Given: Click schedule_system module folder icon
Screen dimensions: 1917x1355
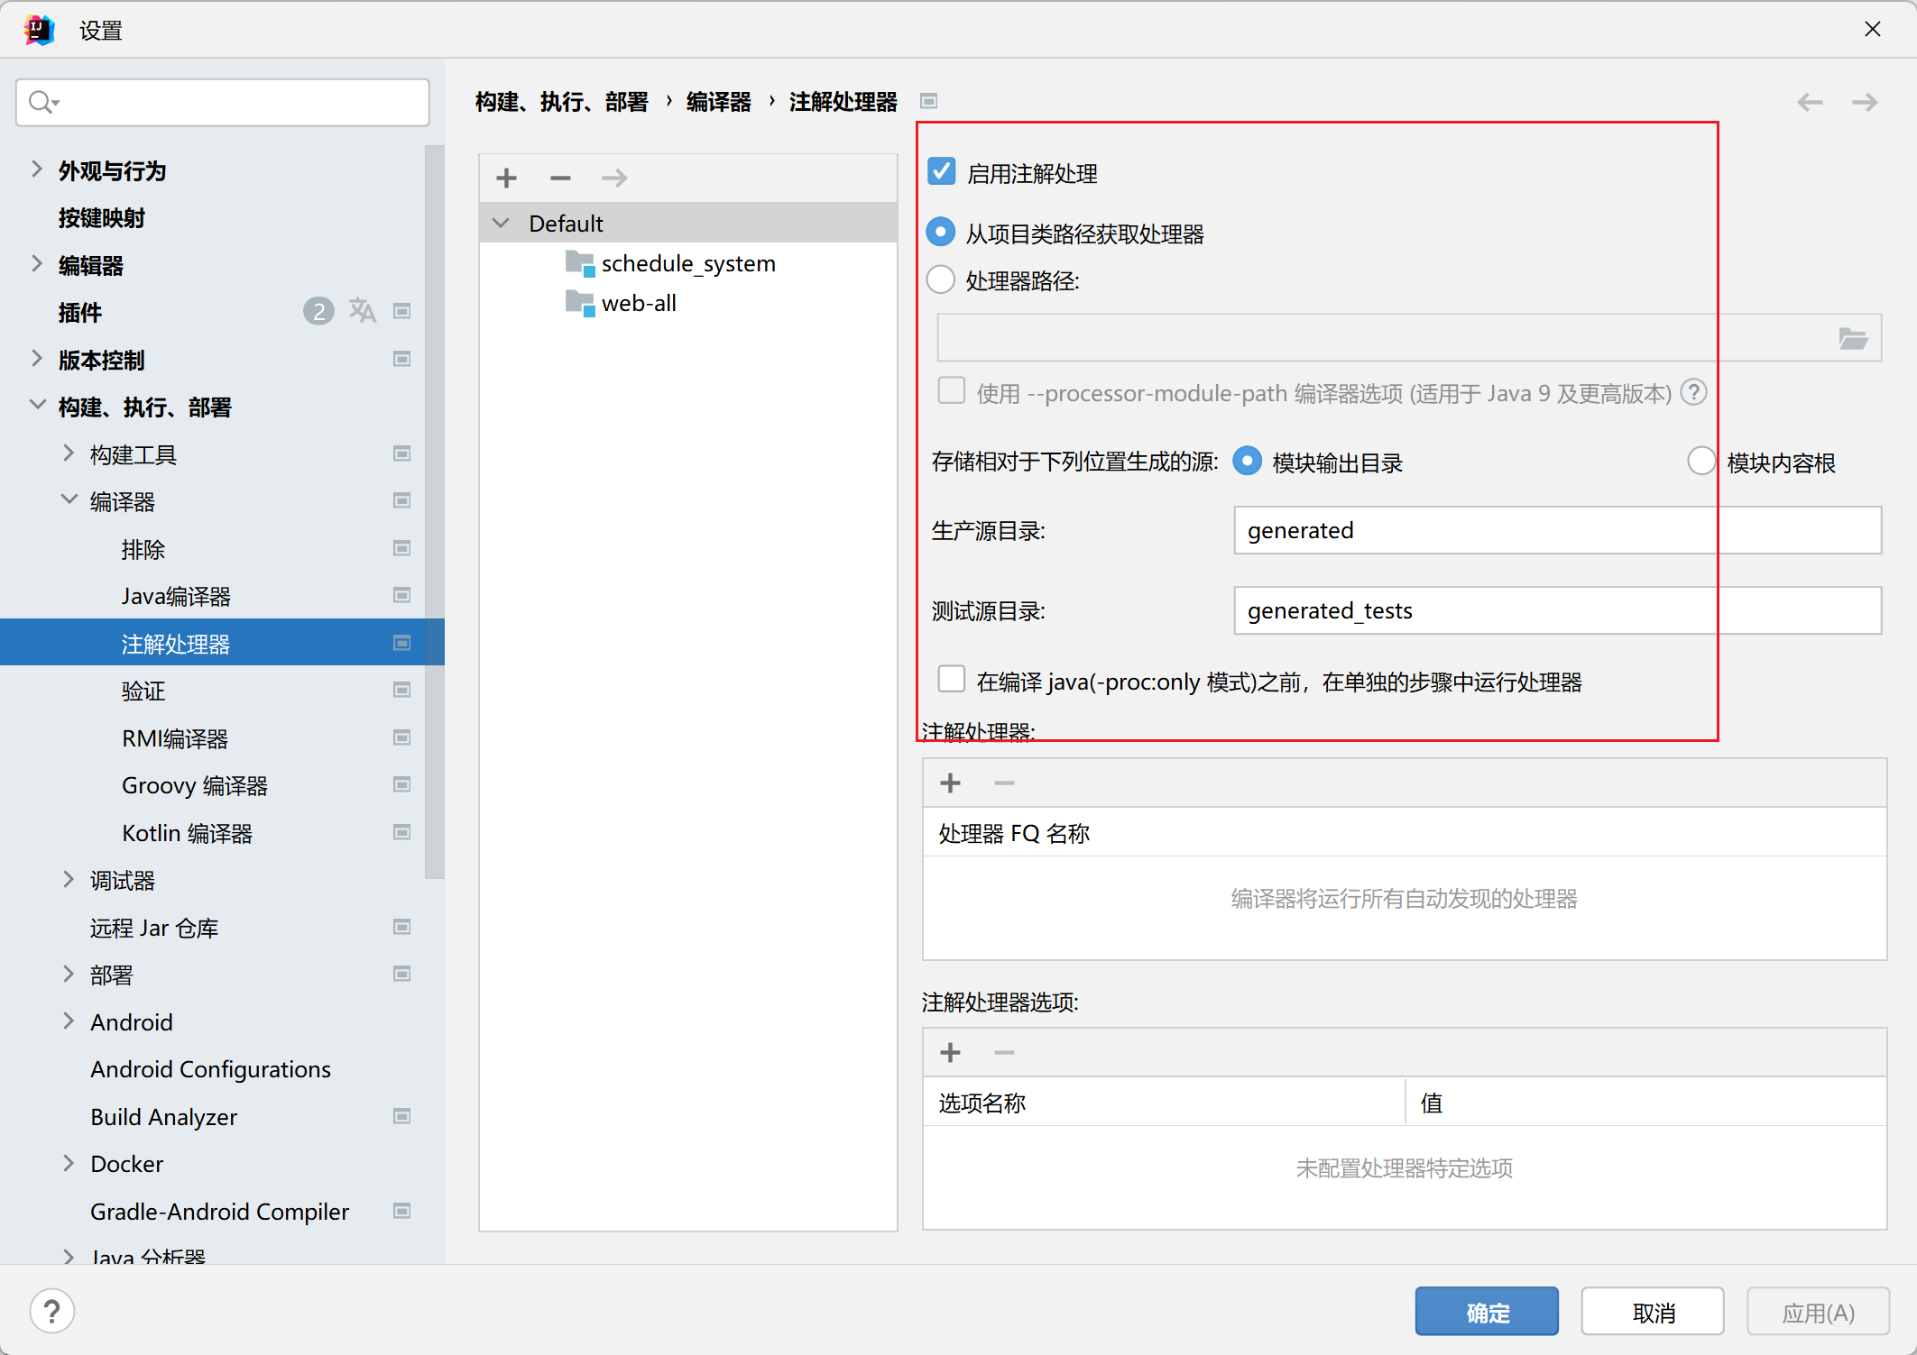Looking at the screenshot, I should coord(580,263).
